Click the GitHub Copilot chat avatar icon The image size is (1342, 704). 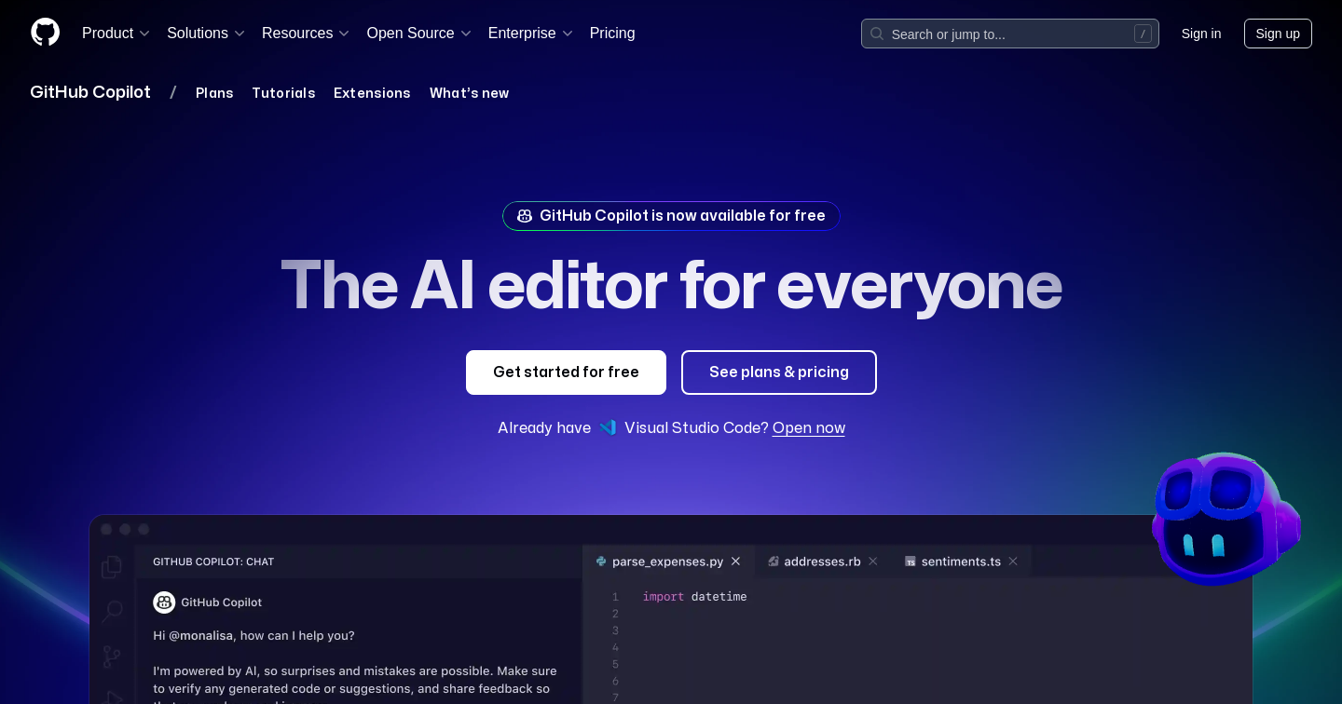click(164, 602)
